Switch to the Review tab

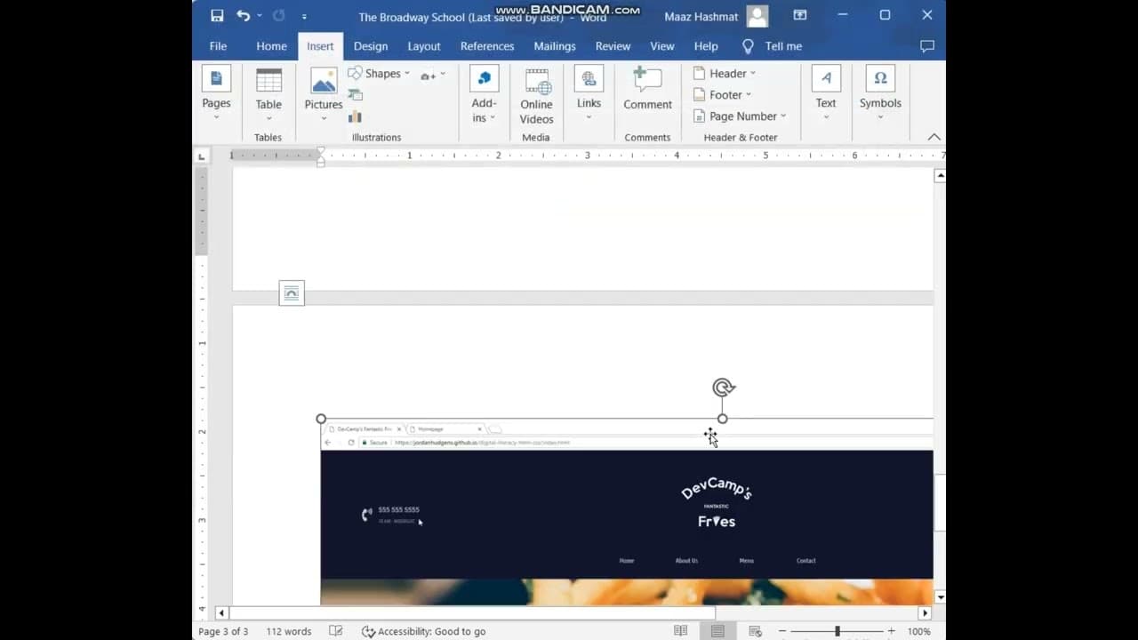click(613, 46)
